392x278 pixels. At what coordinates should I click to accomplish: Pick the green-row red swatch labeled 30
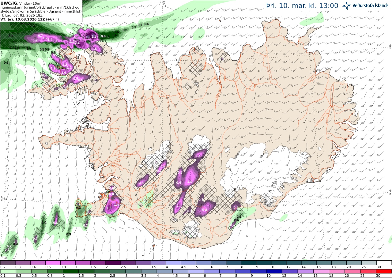pos(384,271)
